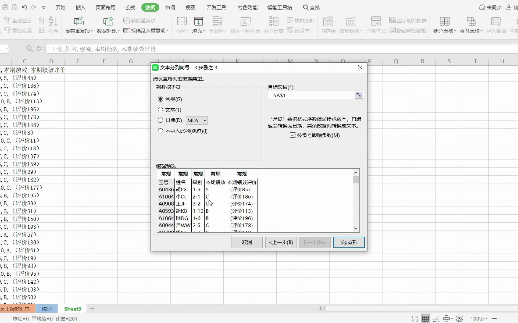
Task: Click the print preview icon
Action: (x=15, y=7)
